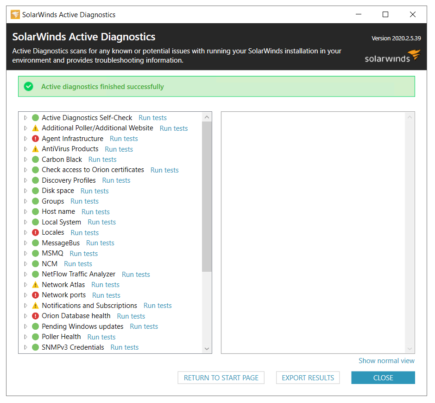Expand the Notifications and Subscriptions node
Viewport: 435px width, 403px height.
25,306
